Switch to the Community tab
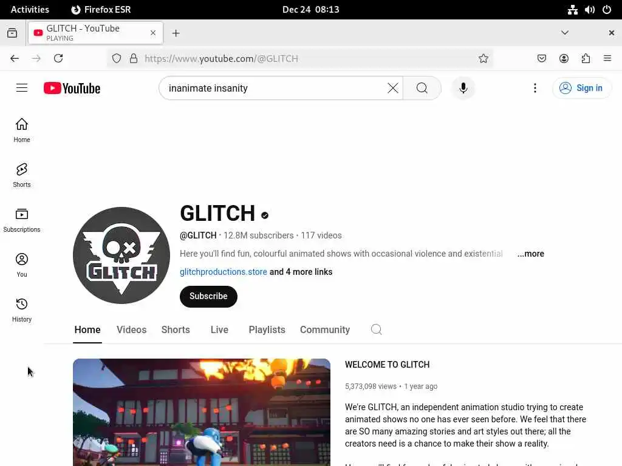The image size is (622, 466). tap(325, 329)
